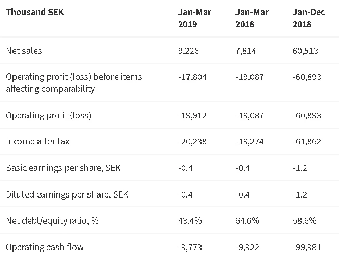Select the Income after tax value -20,238
The image size is (339, 258).
(192, 141)
